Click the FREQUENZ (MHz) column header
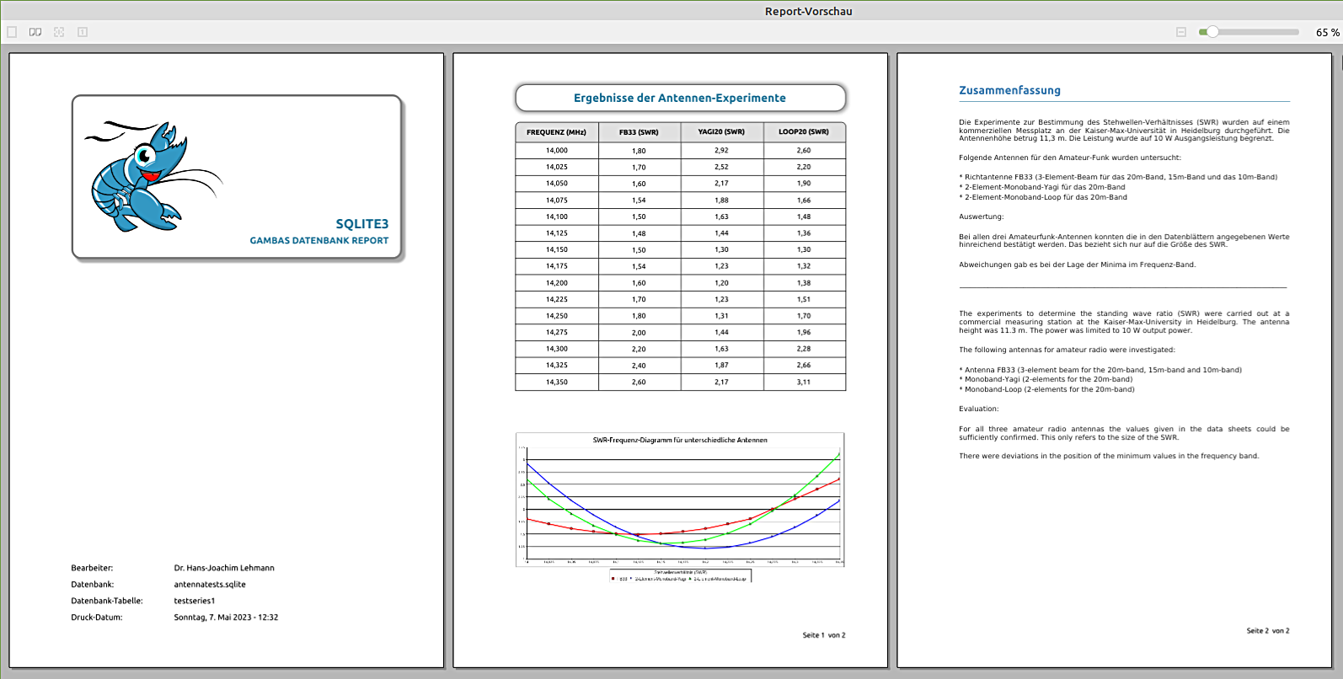1343x679 pixels. [x=556, y=132]
